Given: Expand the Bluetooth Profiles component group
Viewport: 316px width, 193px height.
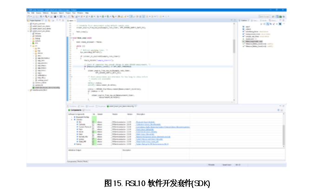Looking at the screenshot, I should (72, 117).
